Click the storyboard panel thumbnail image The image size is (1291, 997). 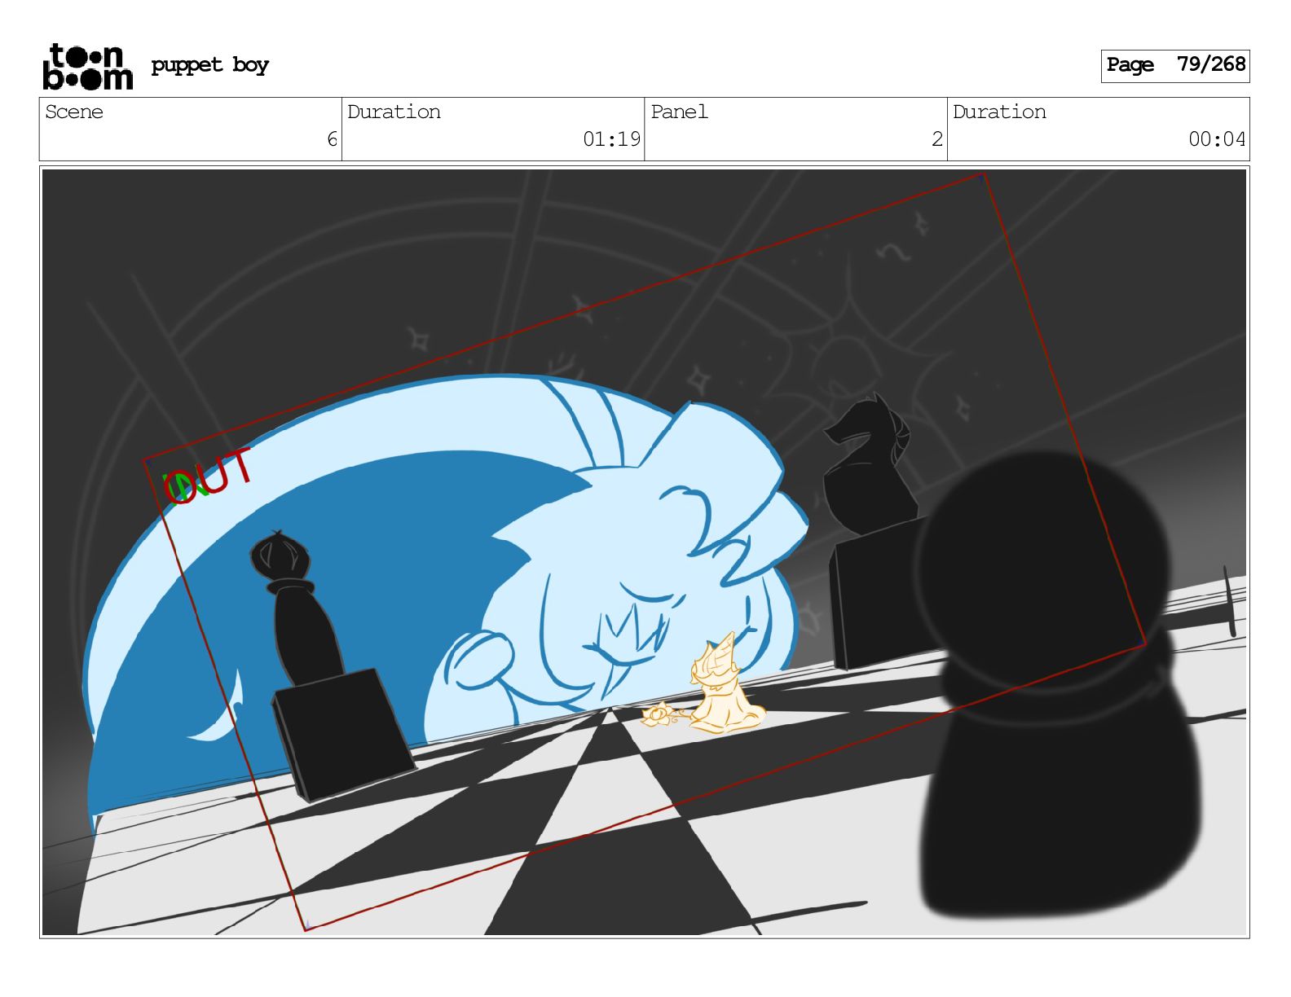[x=645, y=552]
